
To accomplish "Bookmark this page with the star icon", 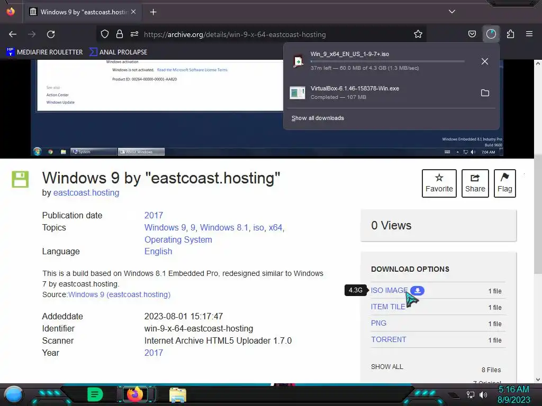I will point(418,34).
